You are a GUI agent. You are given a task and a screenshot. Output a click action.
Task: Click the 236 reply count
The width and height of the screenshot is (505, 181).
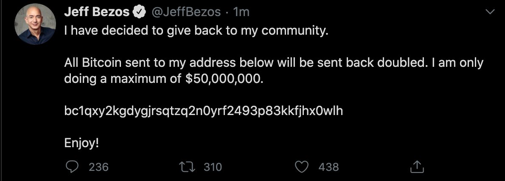click(x=99, y=167)
